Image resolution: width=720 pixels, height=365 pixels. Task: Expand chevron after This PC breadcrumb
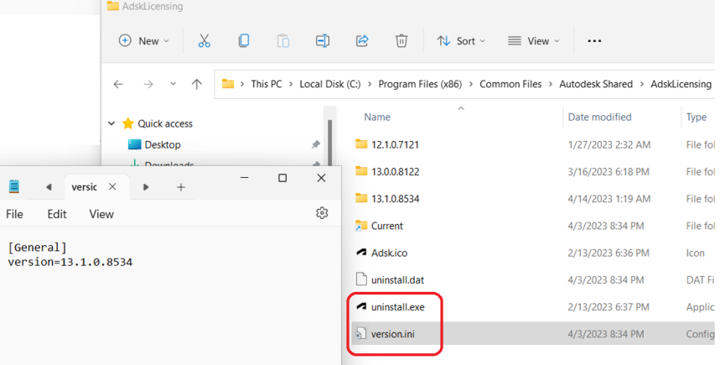pyautogui.click(x=291, y=84)
